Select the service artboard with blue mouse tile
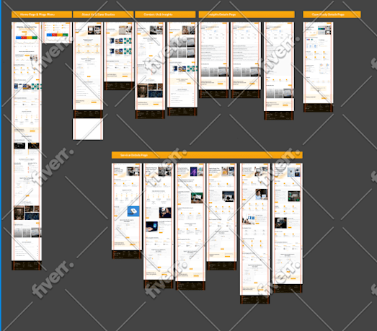This screenshot has width=377, height=331. point(127,211)
